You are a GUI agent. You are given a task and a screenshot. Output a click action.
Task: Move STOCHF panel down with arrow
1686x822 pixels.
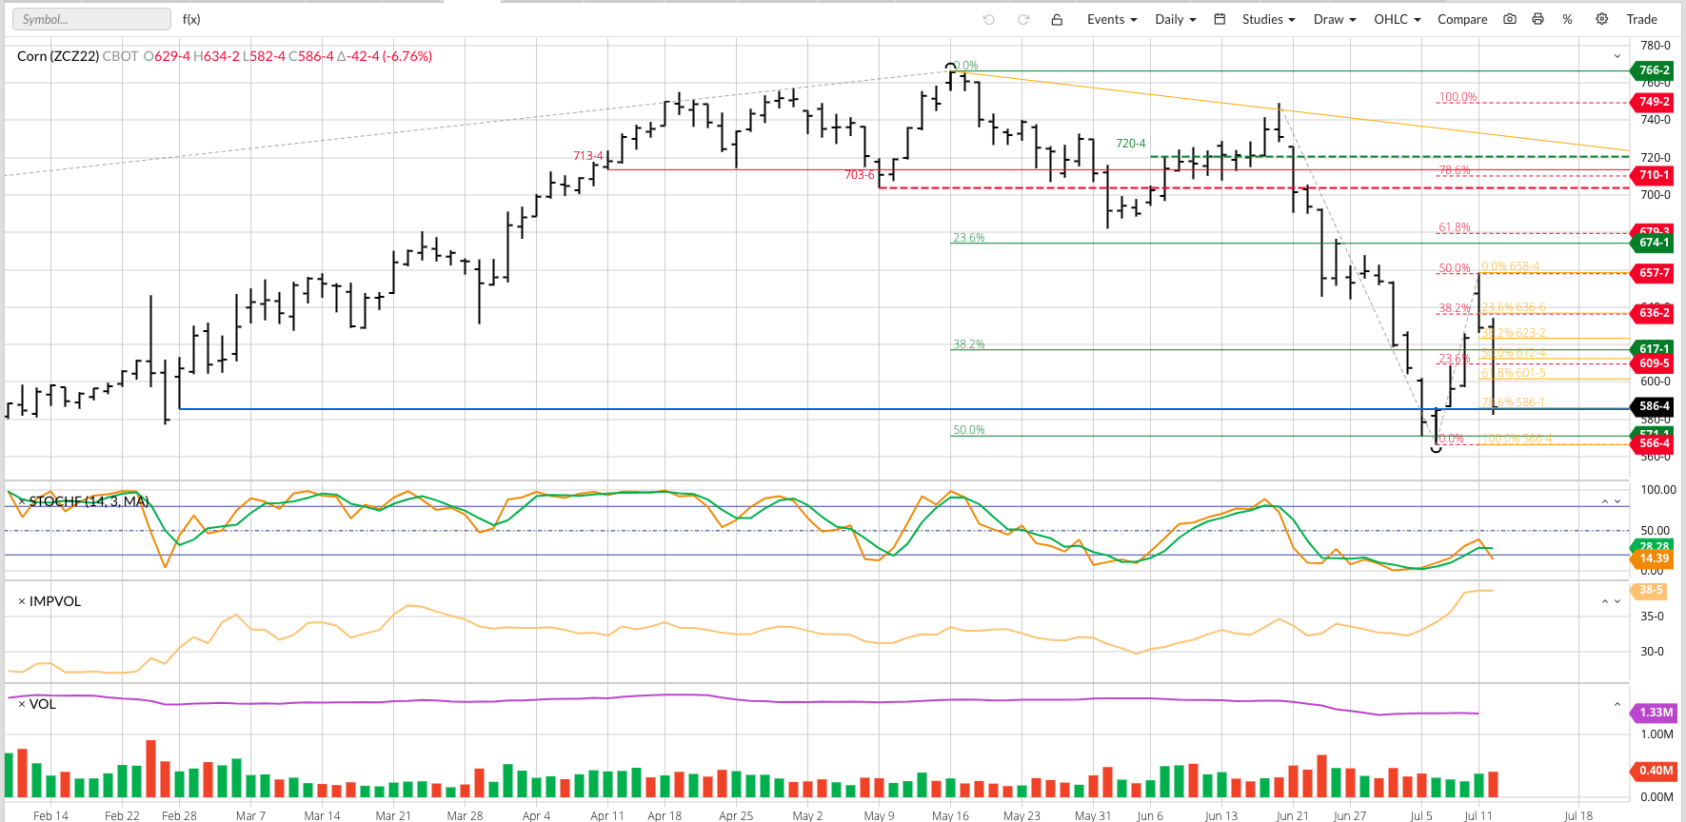tap(1617, 501)
